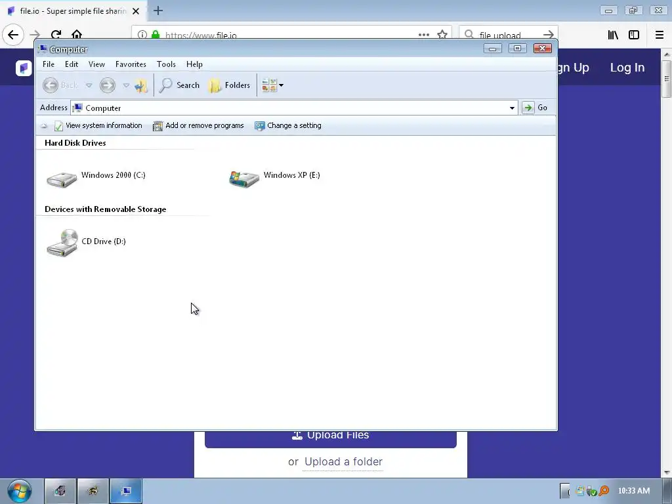The image size is (672, 504).
Task: Click the second pinned taskbar application icon
Action: coord(93,491)
